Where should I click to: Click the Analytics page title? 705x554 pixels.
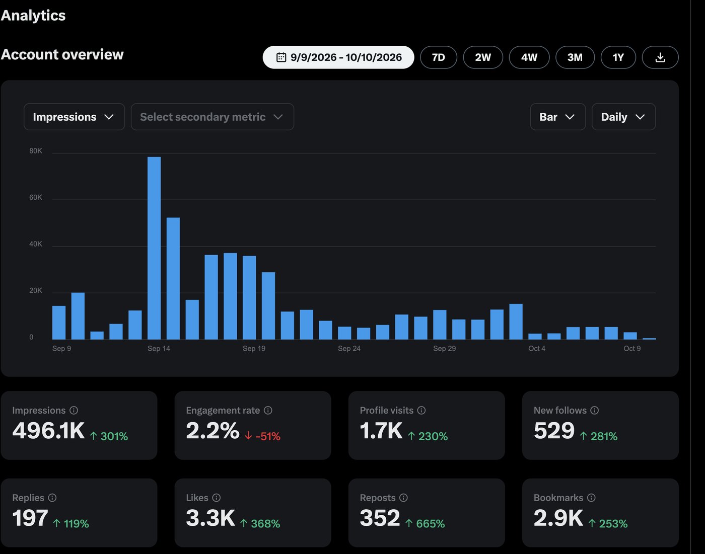click(x=33, y=15)
